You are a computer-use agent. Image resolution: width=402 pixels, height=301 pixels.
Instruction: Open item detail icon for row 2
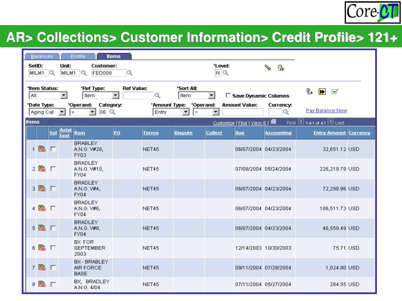pos(42,169)
